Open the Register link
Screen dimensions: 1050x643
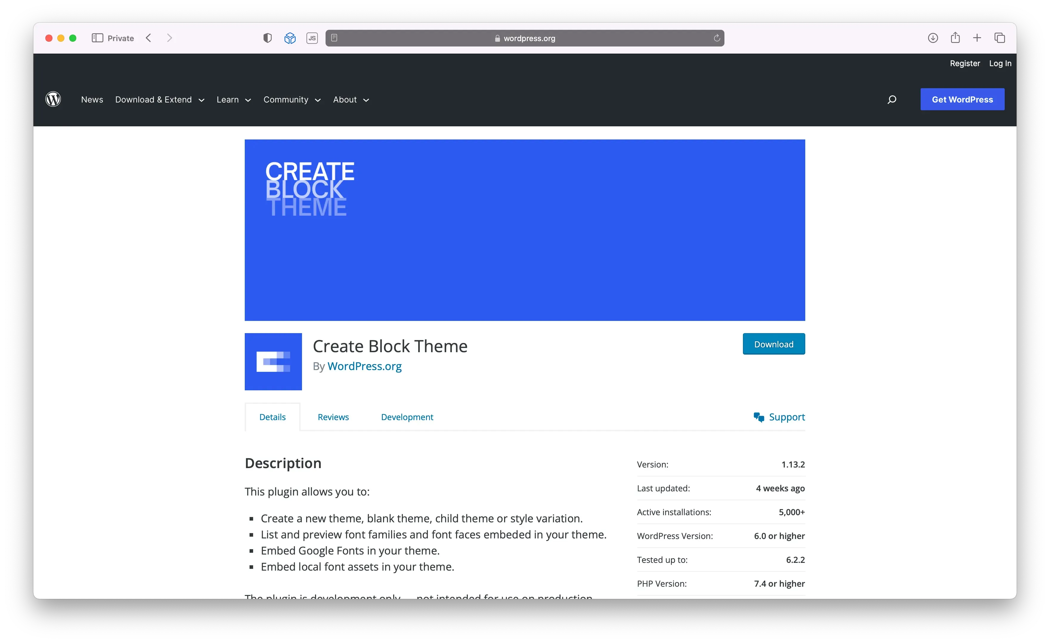pos(965,63)
